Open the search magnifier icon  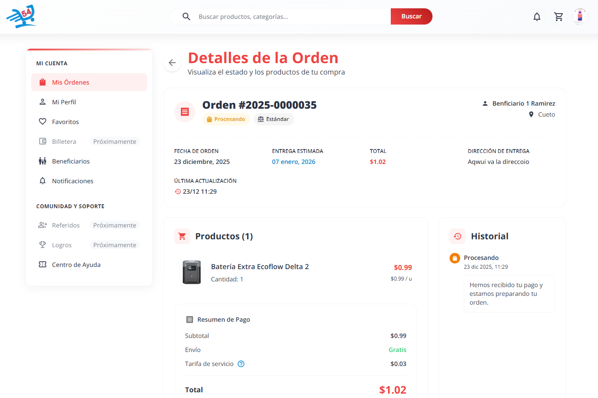187,16
